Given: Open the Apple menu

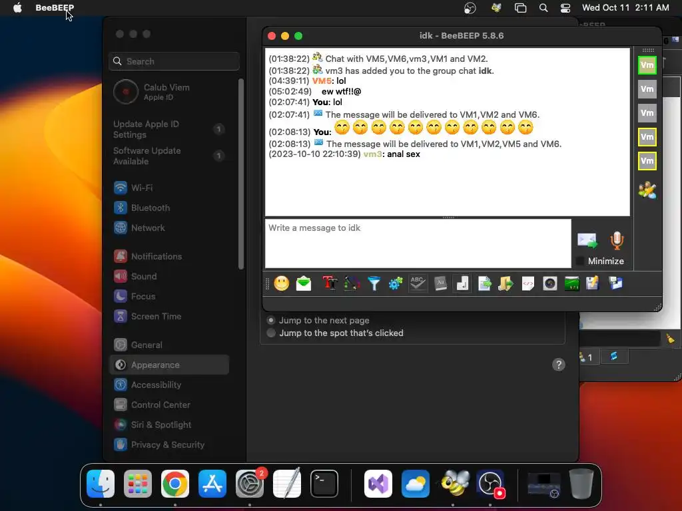Looking at the screenshot, I should point(17,7).
